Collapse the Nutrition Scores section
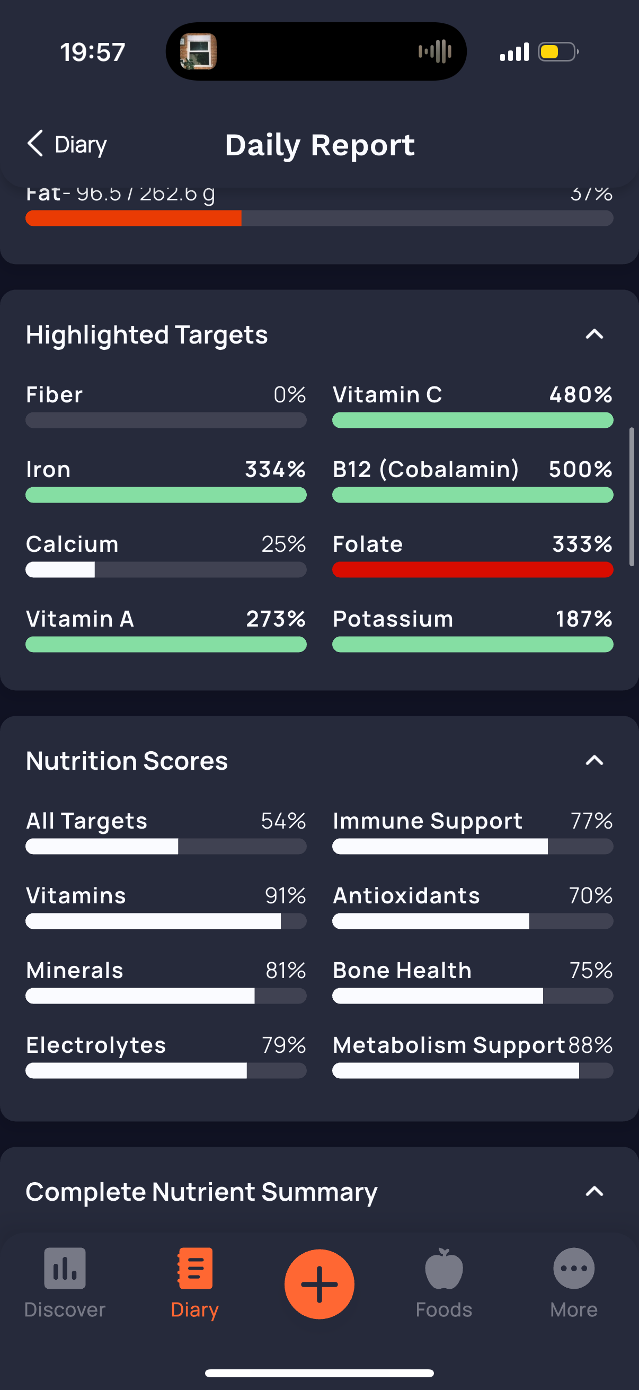This screenshot has height=1390, width=639. pos(594,760)
